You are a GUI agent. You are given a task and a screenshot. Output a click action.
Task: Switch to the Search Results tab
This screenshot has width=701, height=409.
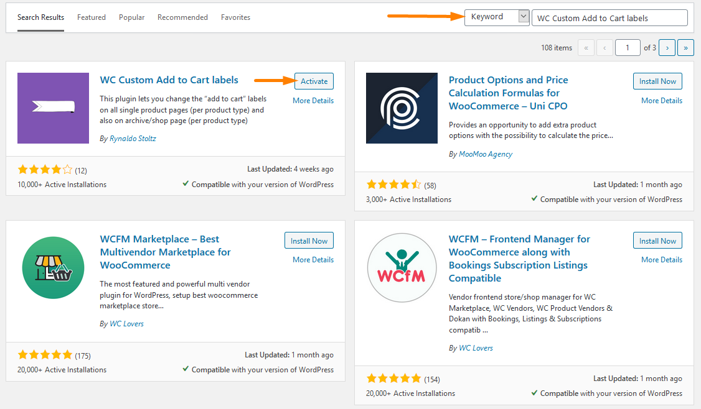pyautogui.click(x=40, y=17)
